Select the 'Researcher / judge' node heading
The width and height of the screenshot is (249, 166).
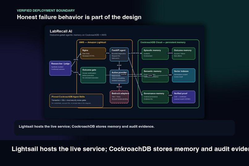60,64
